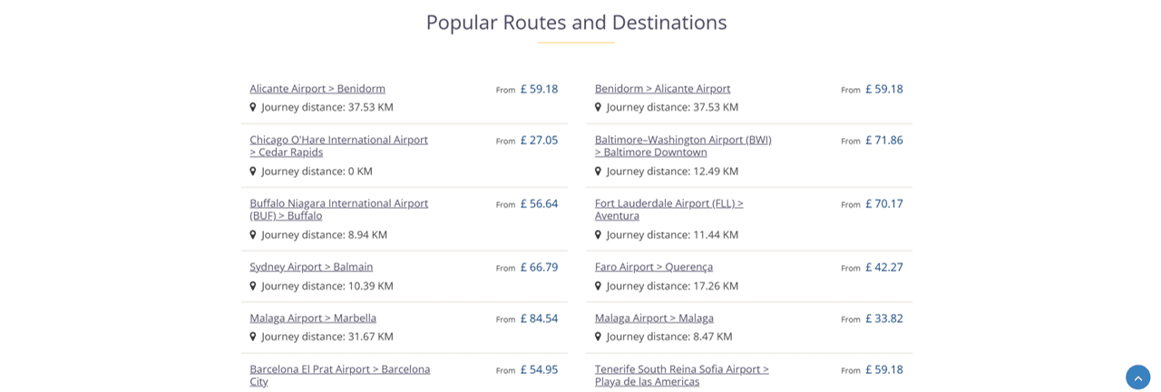Image resolution: width=1161 pixels, height=392 pixels.
Task: Click location pin icon under Alicante Airport > Benidorm
Action: [x=253, y=107]
